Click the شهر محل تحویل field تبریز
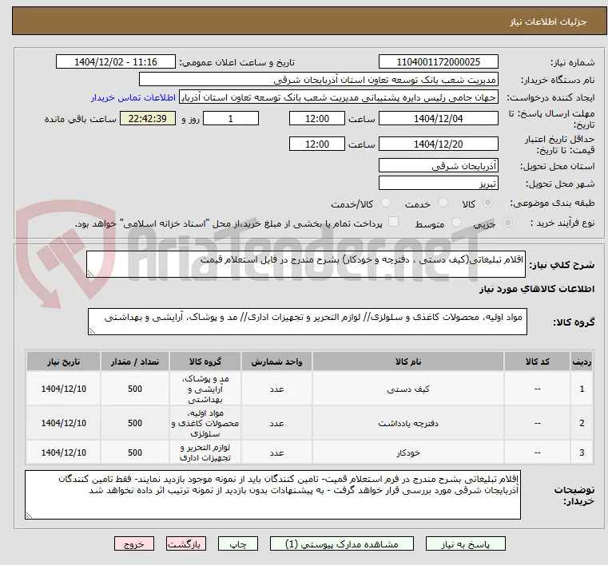The image size is (608, 565). 438,184
